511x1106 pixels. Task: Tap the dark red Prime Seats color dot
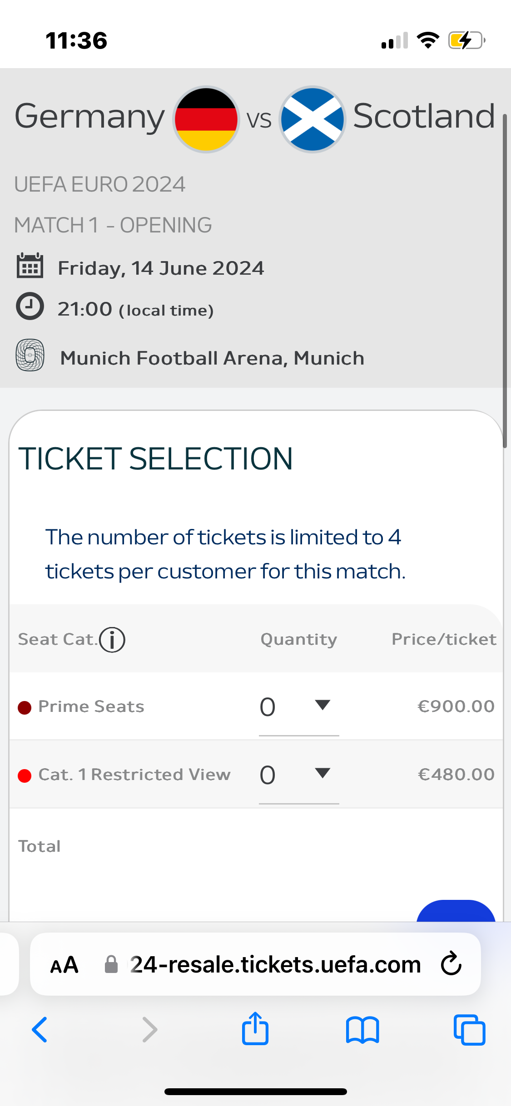(x=25, y=707)
